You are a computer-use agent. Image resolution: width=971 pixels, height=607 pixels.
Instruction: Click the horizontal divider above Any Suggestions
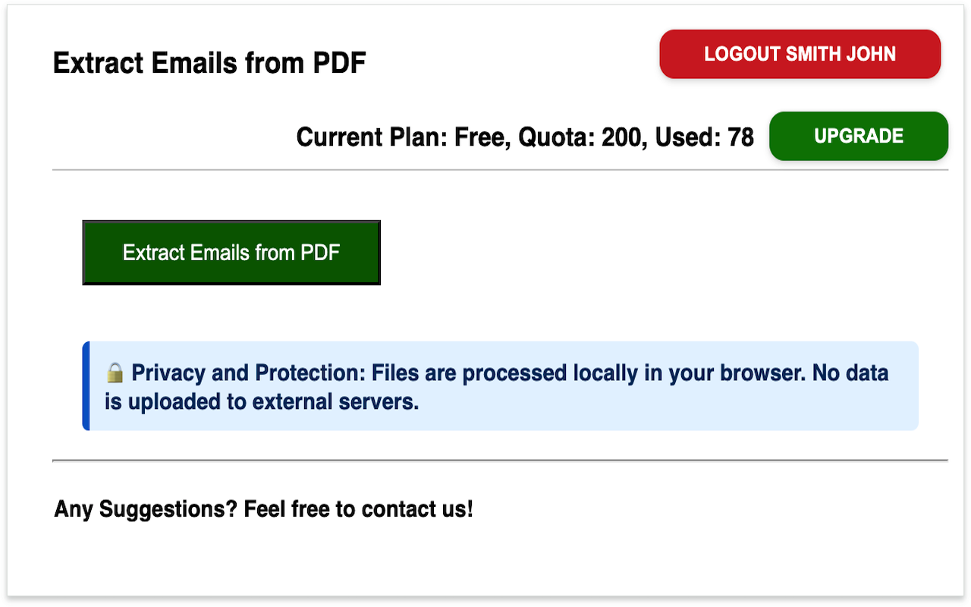(x=500, y=460)
